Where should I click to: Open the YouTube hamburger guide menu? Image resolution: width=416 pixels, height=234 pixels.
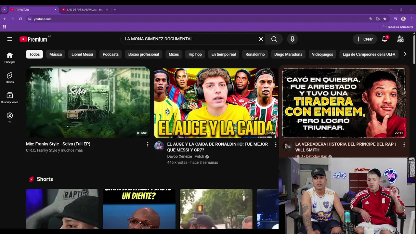coord(10,39)
